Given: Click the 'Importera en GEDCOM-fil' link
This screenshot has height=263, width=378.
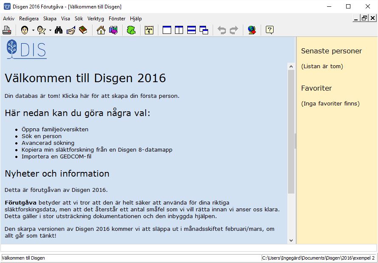Looking at the screenshot, I should click(56, 156).
